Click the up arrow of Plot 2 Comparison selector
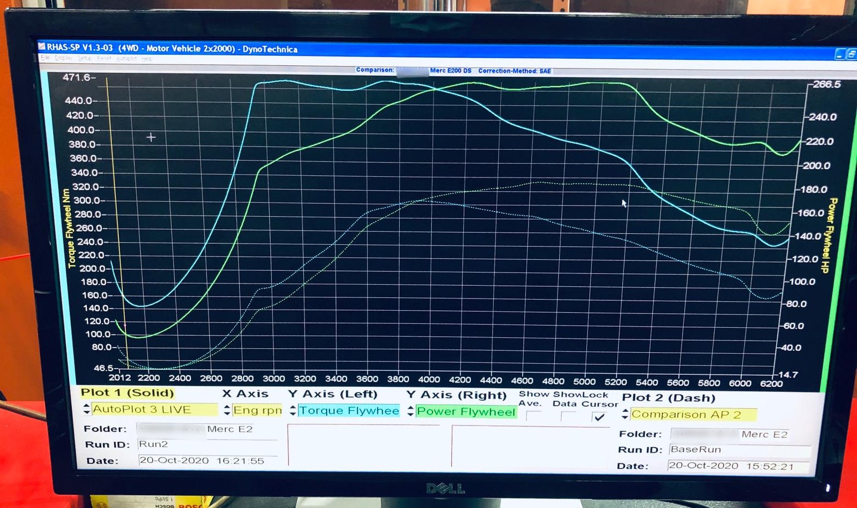The width and height of the screenshot is (857, 508). click(x=625, y=411)
